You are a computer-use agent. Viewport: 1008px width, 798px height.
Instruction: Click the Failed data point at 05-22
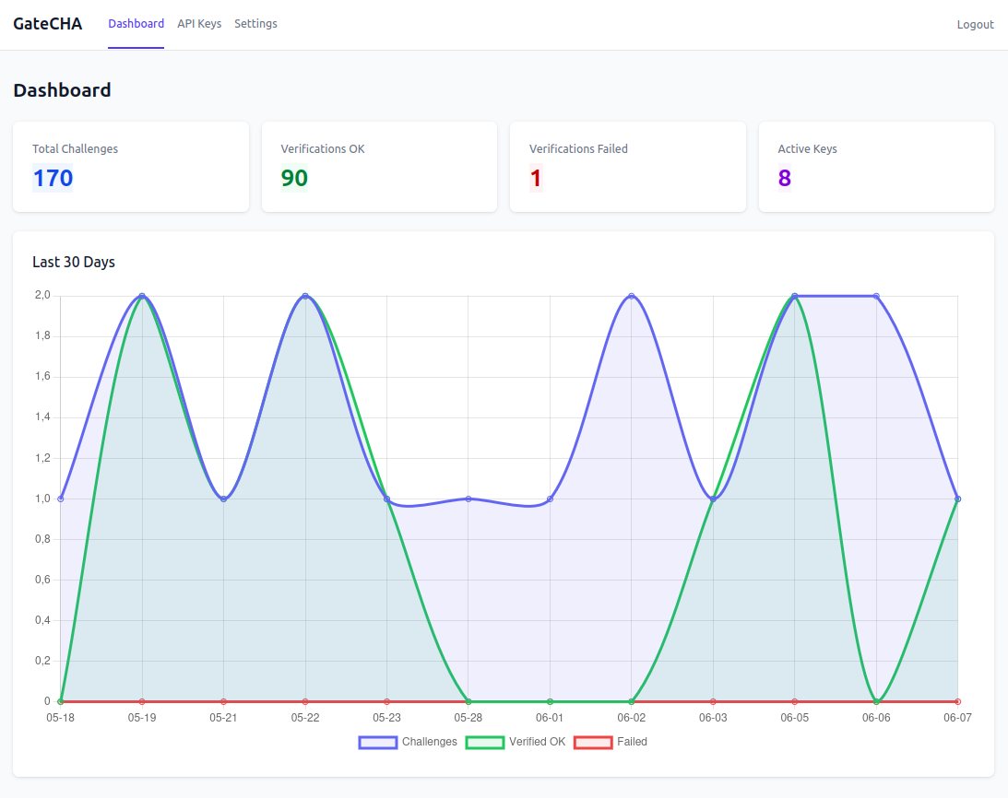(305, 701)
